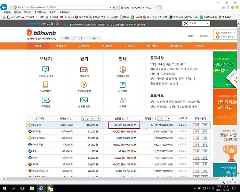Open language selector 한국어 dropdown
The image size is (240, 192).
(196, 23)
